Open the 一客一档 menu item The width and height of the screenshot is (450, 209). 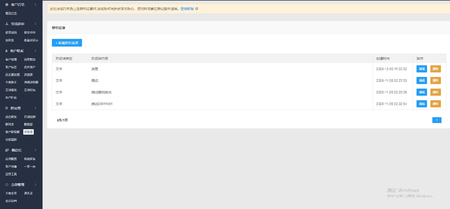pos(30,167)
